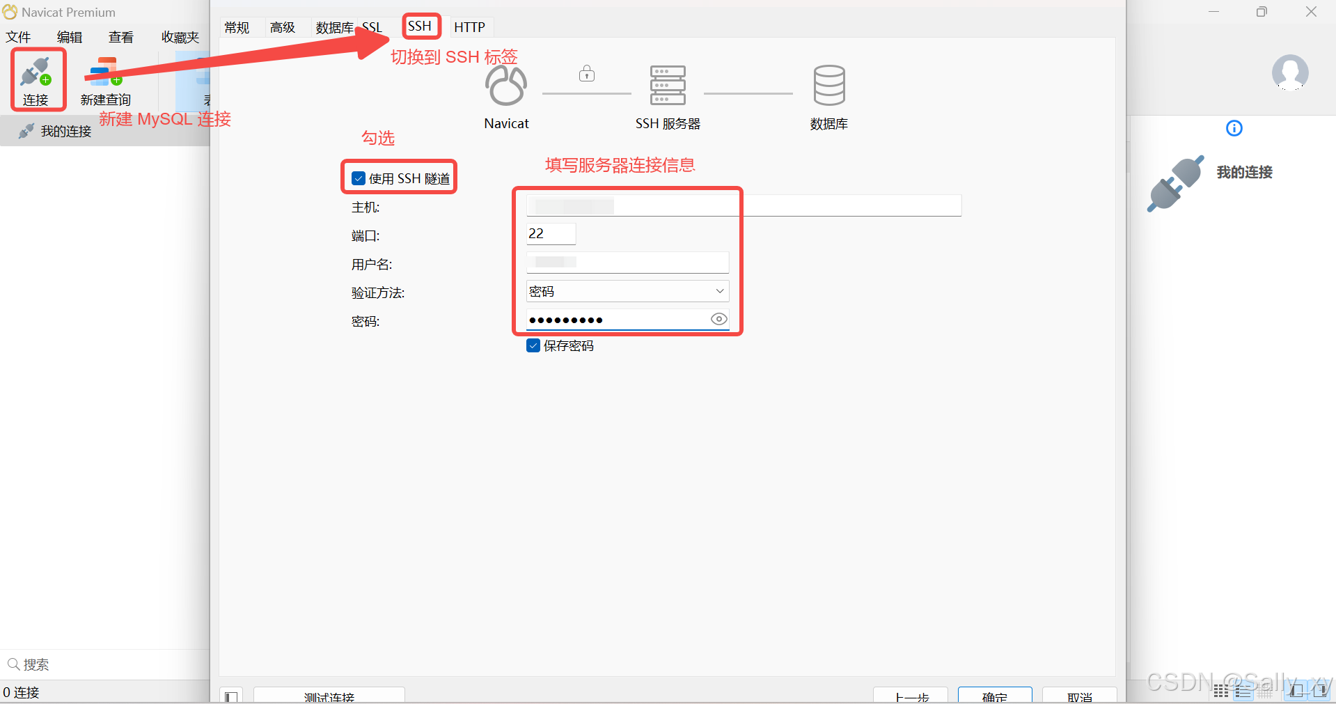Click the 0 连接 status bar text
The height and width of the screenshot is (704, 1336).
click(21, 692)
